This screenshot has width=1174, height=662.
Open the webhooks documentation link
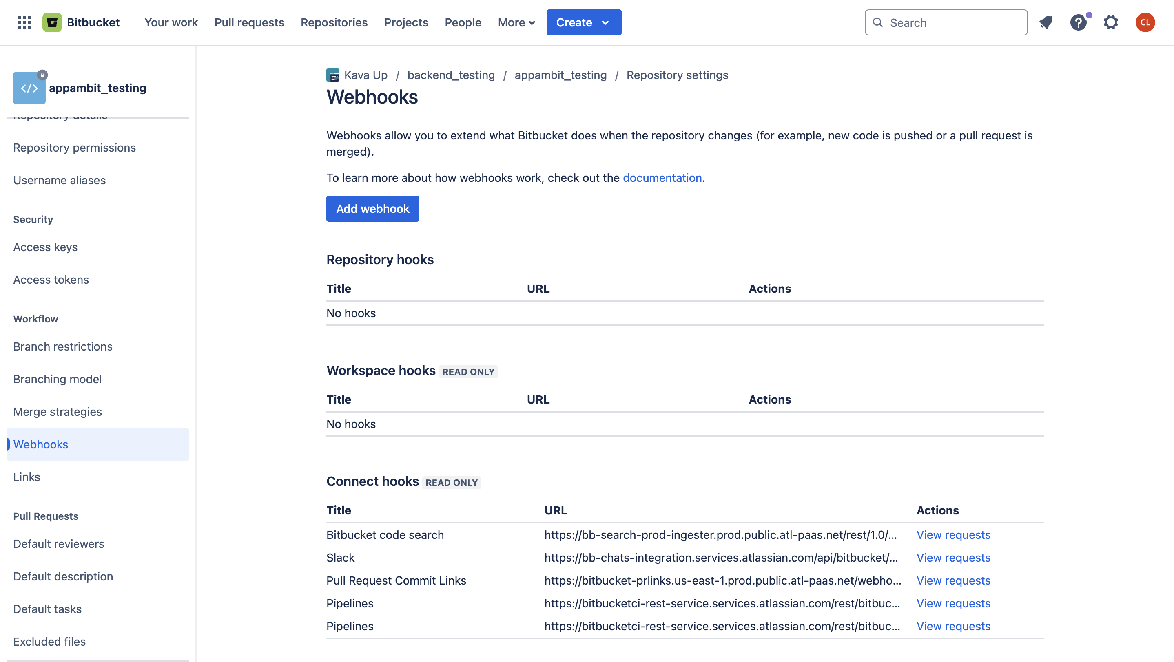(x=662, y=178)
